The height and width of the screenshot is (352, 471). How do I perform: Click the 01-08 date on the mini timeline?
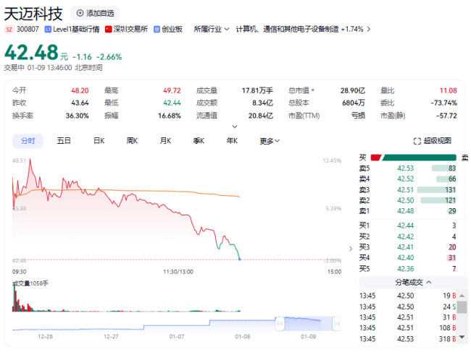click(243, 337)
